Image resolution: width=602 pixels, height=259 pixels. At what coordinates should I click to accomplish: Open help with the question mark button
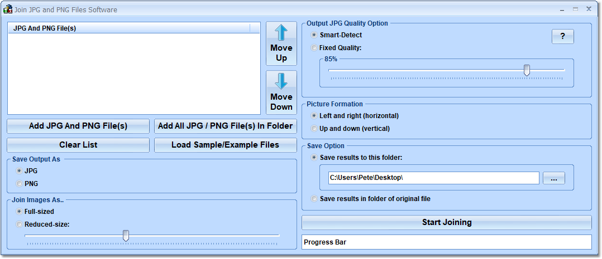[562, 36]
